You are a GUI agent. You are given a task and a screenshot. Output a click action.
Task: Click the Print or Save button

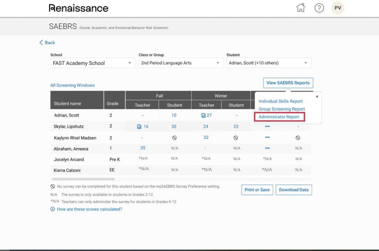(257, 190)
